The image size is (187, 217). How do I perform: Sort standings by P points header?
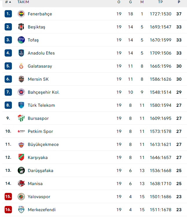coord(179,2)
